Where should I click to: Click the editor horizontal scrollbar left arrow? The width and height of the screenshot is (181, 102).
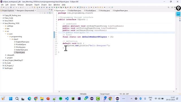[x=59, y=92]
